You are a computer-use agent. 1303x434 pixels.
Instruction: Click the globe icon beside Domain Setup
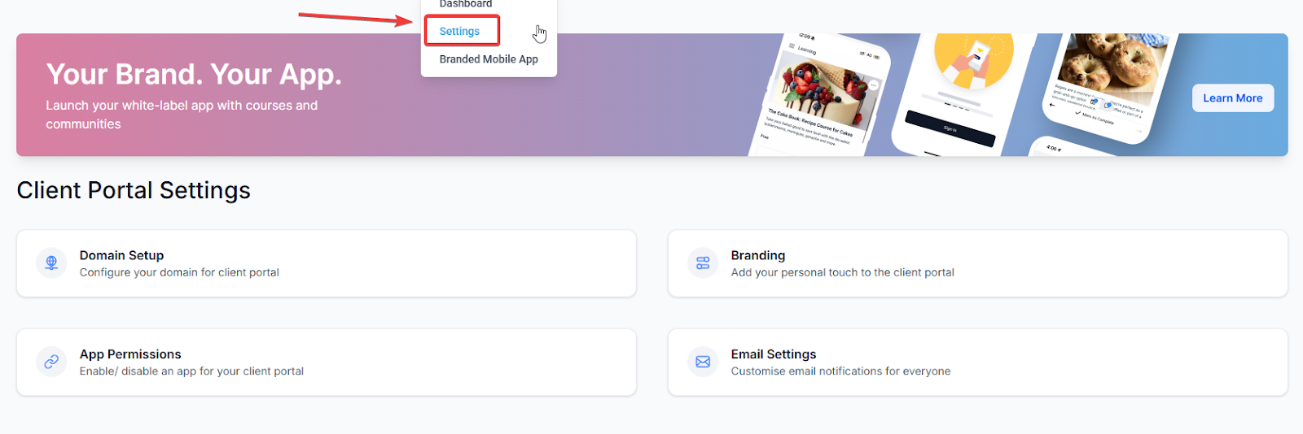click(x=51, y=263)
